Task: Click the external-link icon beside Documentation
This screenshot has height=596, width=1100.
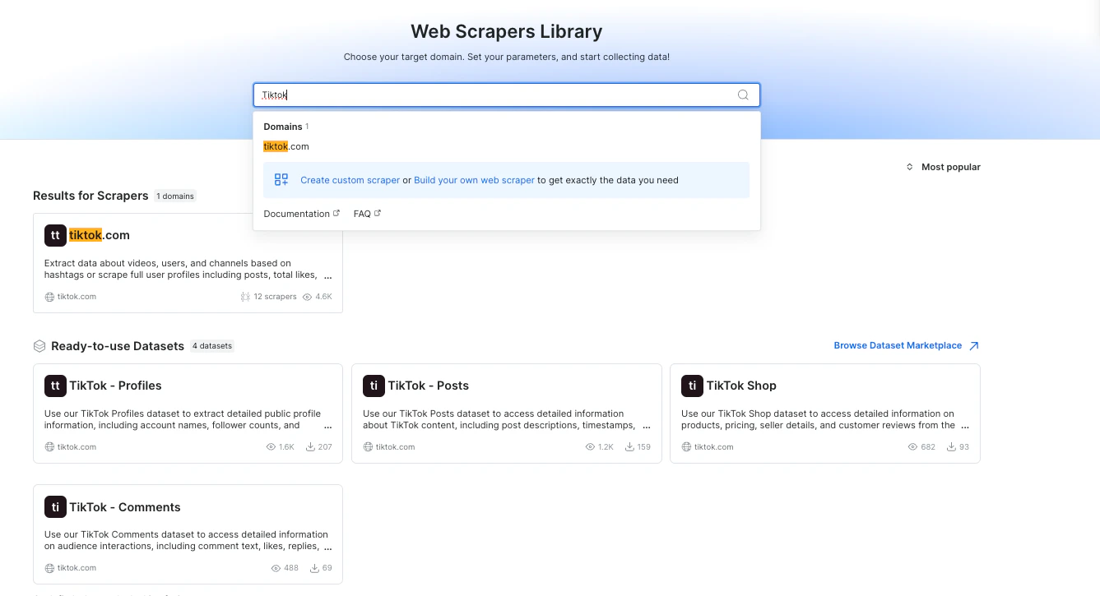Action: click(x=336, y=214)
